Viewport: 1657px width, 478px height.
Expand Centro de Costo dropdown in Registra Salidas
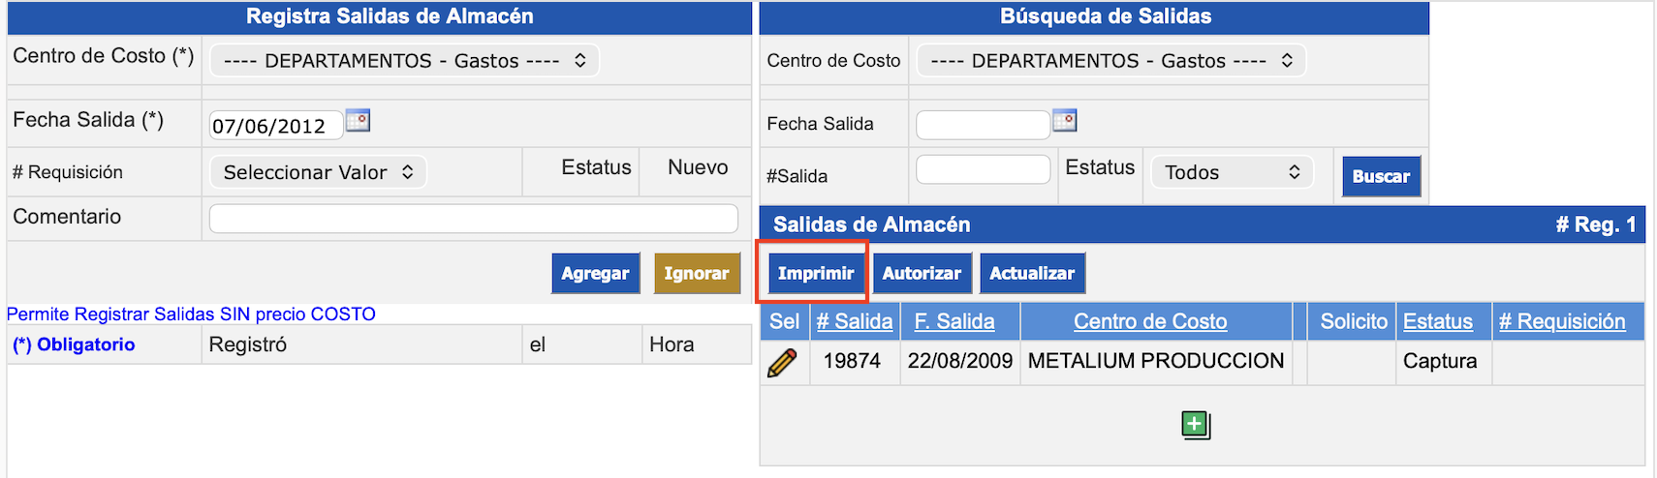tap(404, 61)
